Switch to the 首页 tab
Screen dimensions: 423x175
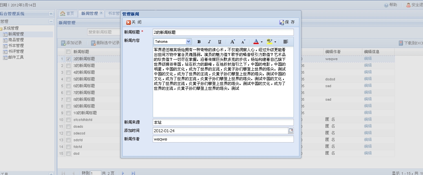coord(67,14)
